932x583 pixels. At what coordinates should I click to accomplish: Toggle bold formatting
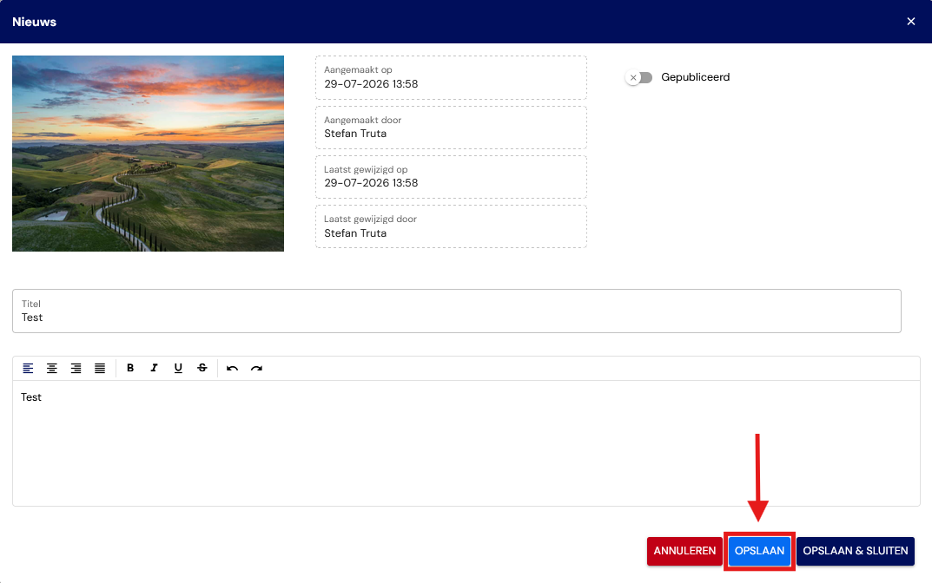click(130, 368)
